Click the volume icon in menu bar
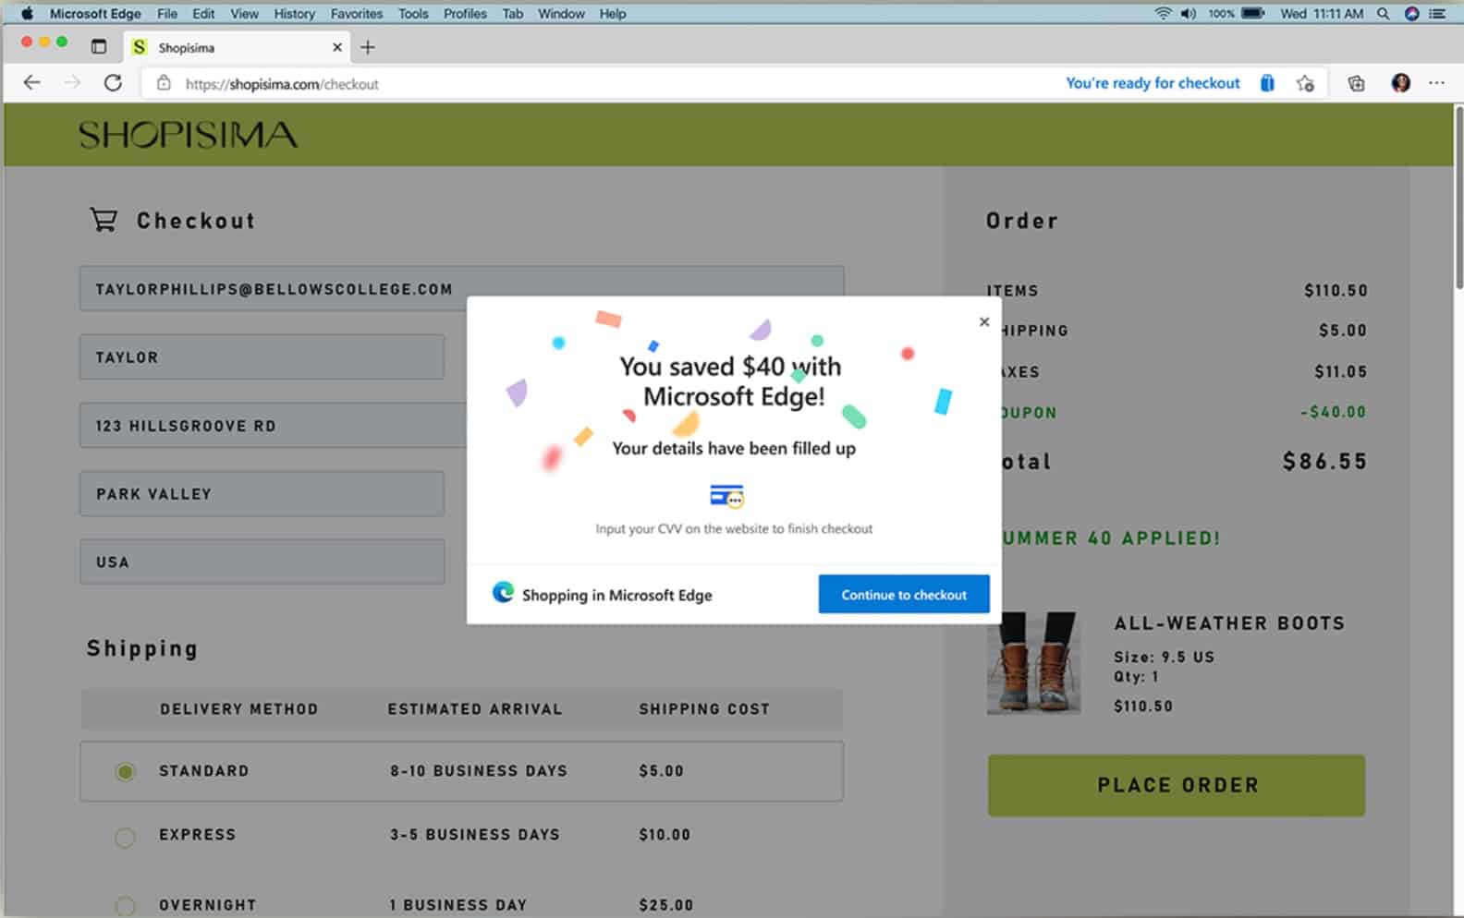This screenshot has width=1464, height=918. (1189, 14)
